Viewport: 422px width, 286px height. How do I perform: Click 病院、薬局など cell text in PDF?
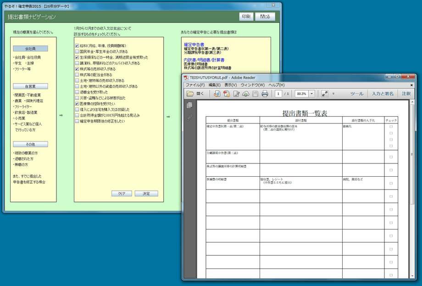(353, 179)
